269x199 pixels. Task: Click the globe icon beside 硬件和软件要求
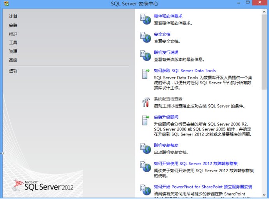(x=145, y=19)
